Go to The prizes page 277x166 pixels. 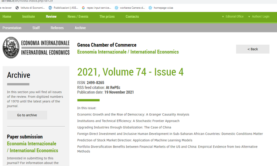pos(107,17)
